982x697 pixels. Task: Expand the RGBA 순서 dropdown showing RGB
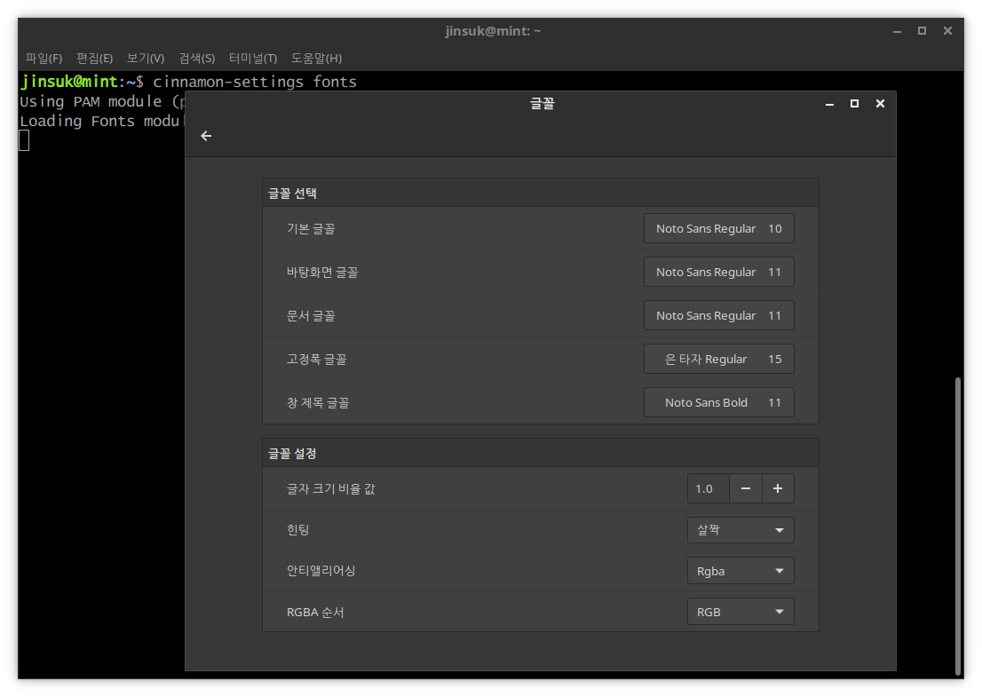[x=740, y=612]
